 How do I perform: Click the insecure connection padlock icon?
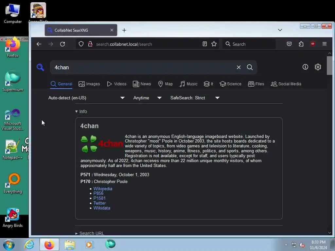coord(90,44)
